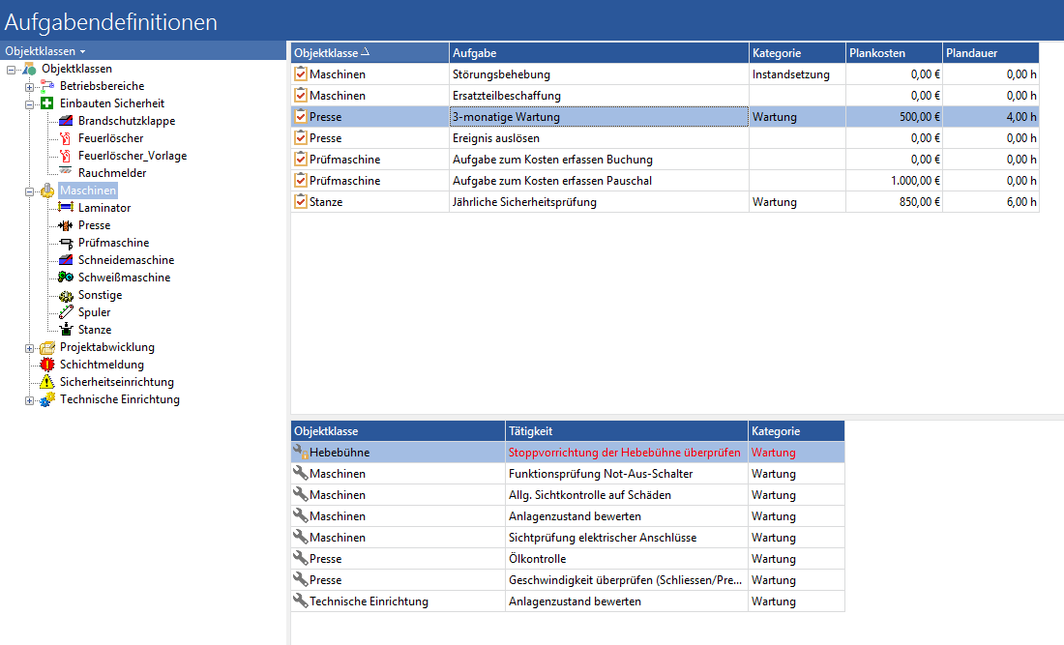
Task: Click the Objektklassen root tree icon
Action: (29, 69)
